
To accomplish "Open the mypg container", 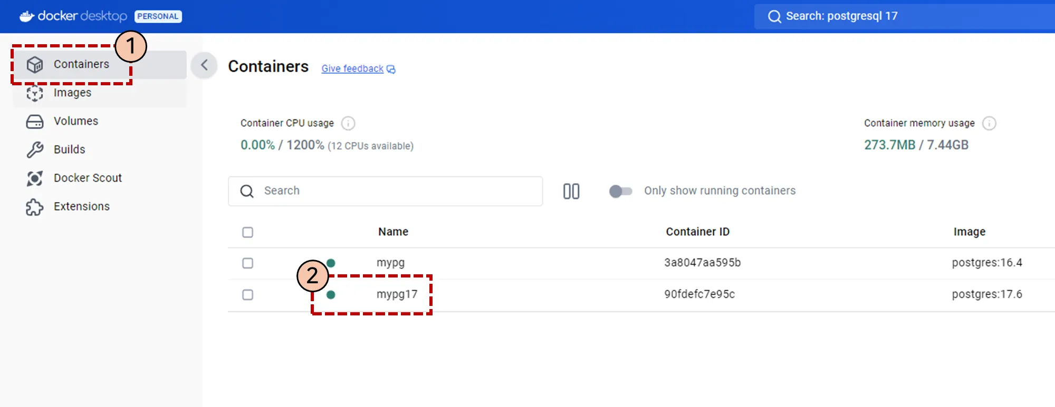I will 390,263.
